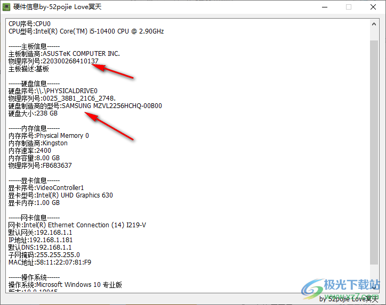Click the 主板描述:基板 line

click(x=29, y=69)
